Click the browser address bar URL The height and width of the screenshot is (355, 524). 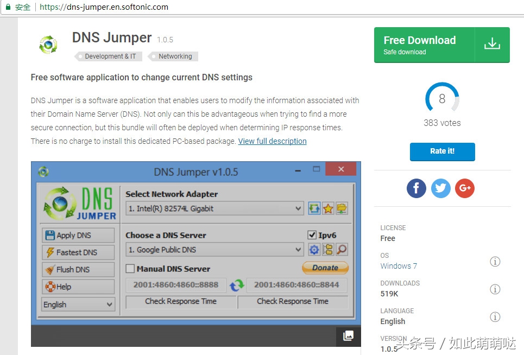pyautogui.click(x=104, y=7)
